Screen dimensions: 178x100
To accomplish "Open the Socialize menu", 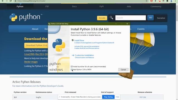I will pyautogui.click(x=161, y=18).
